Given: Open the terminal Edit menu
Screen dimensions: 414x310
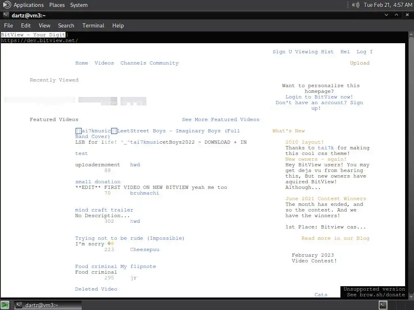Looking at the screenshot, I should 26,25.
